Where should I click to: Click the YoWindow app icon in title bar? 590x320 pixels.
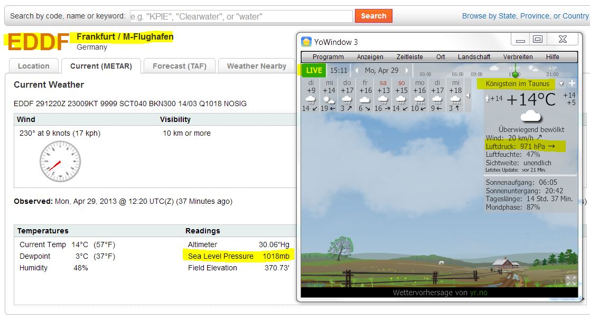pos(306,42)
